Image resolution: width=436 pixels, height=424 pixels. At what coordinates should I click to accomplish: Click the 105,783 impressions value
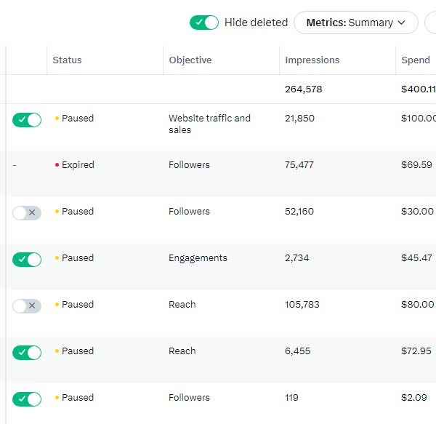(302, 305)
